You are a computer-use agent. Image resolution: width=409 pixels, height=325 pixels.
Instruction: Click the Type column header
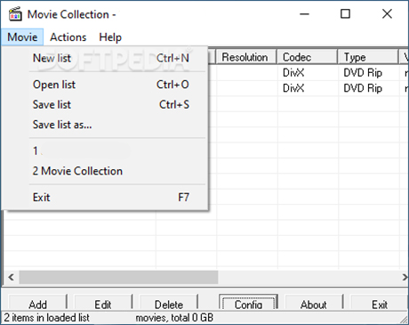[367, 57]
